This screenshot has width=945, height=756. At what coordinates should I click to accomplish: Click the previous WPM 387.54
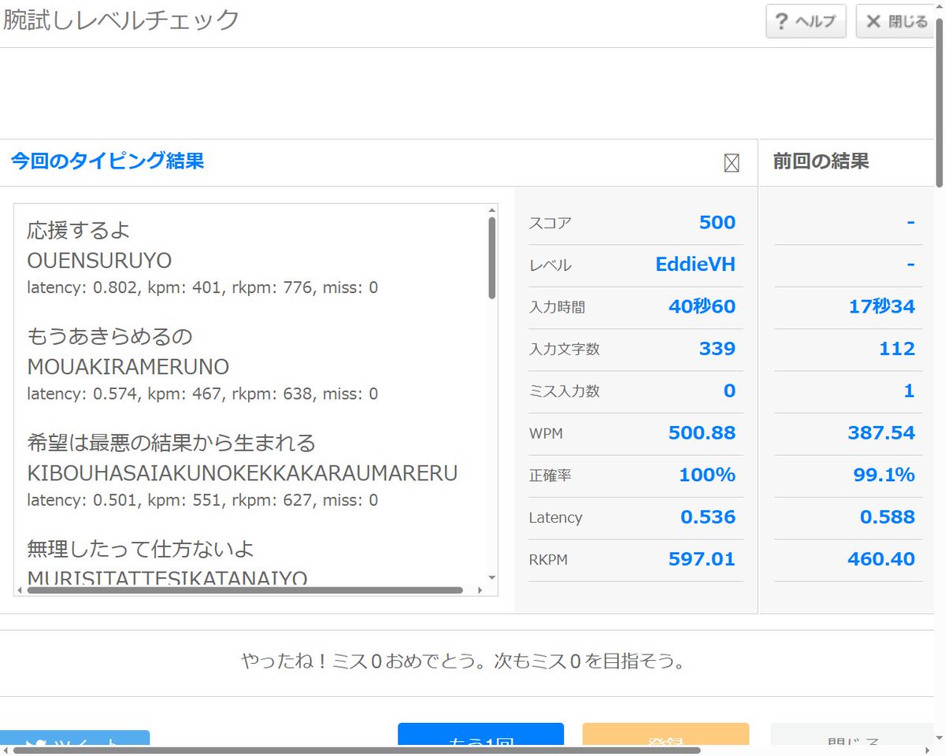pos(881,432)
